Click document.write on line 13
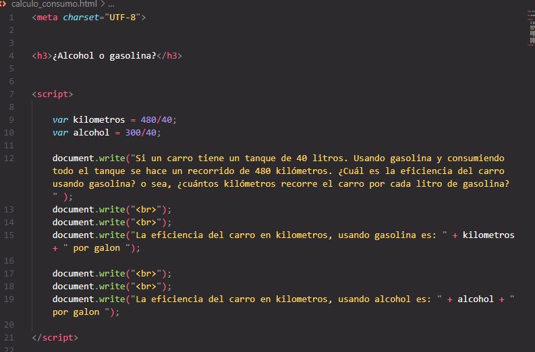The height and width of the screenshot is (352, 535). tap(88, 210)
